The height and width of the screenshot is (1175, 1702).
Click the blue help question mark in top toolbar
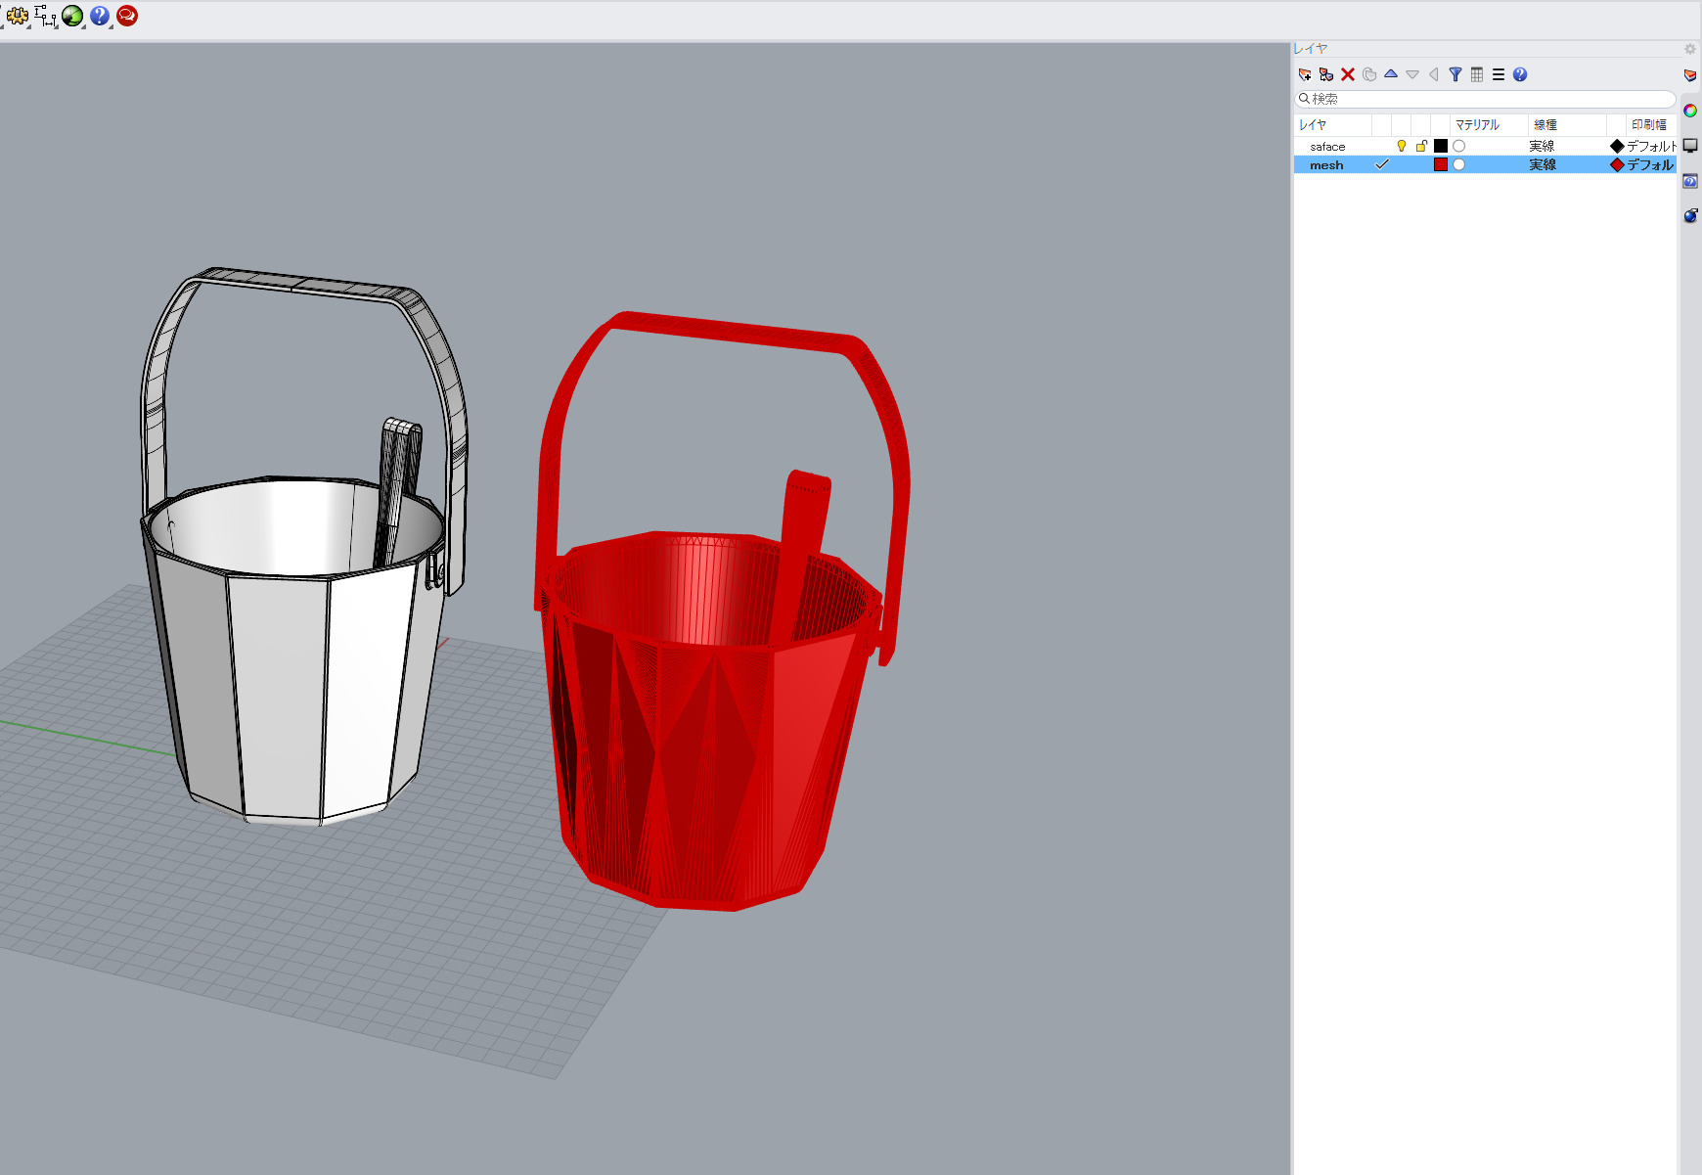click(x=100, y=16)
